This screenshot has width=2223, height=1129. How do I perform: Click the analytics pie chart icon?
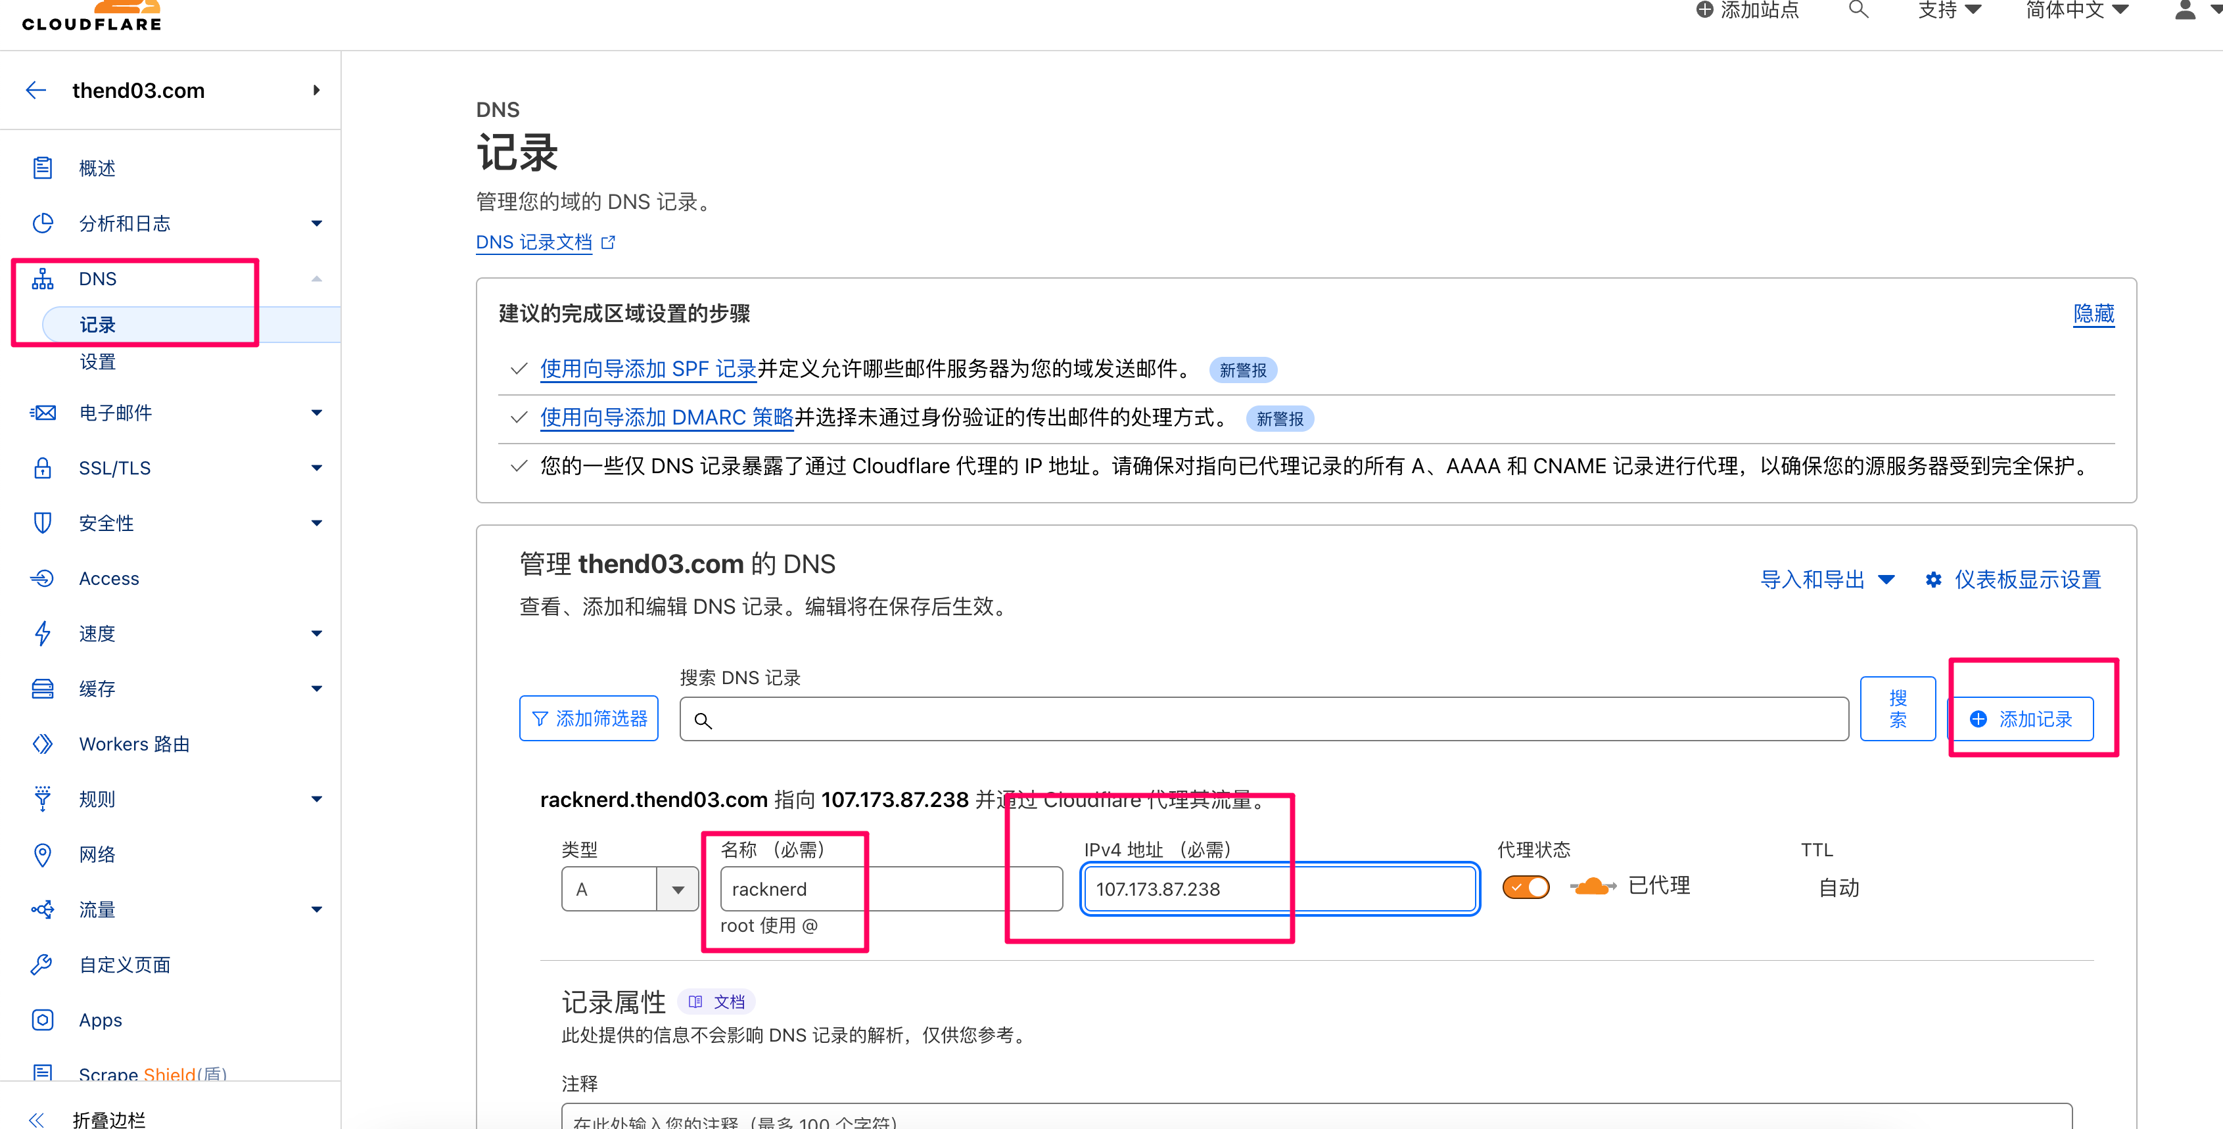(42, 223)
